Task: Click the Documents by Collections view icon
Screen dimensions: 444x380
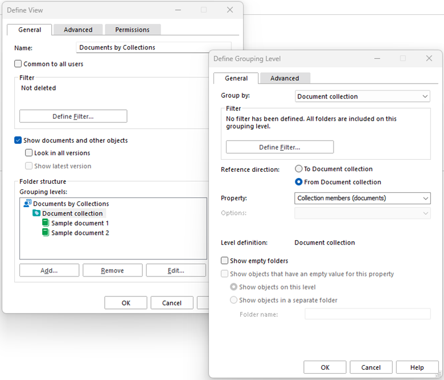Action: point(27,203)
